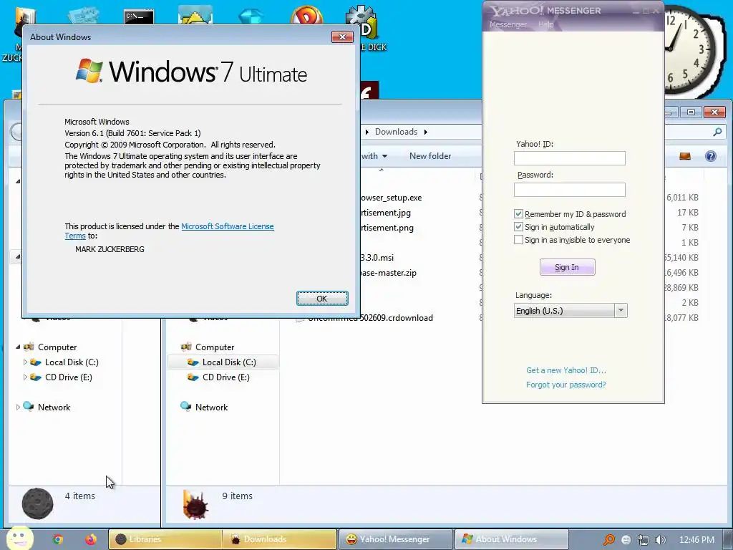
Task: Click the Start button on taskbar
Action: coord(19,538)
